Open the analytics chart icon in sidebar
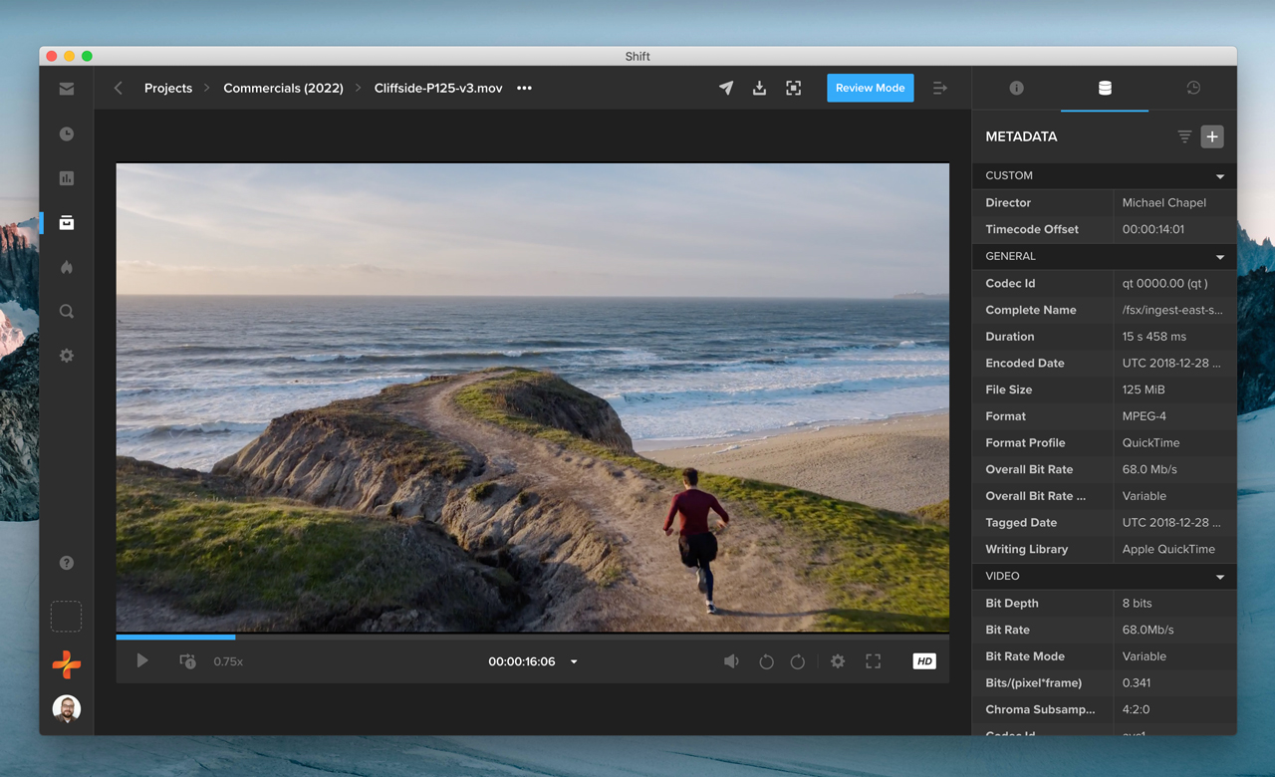Viewport: 1275px width, 777px height. click(67, 178)
